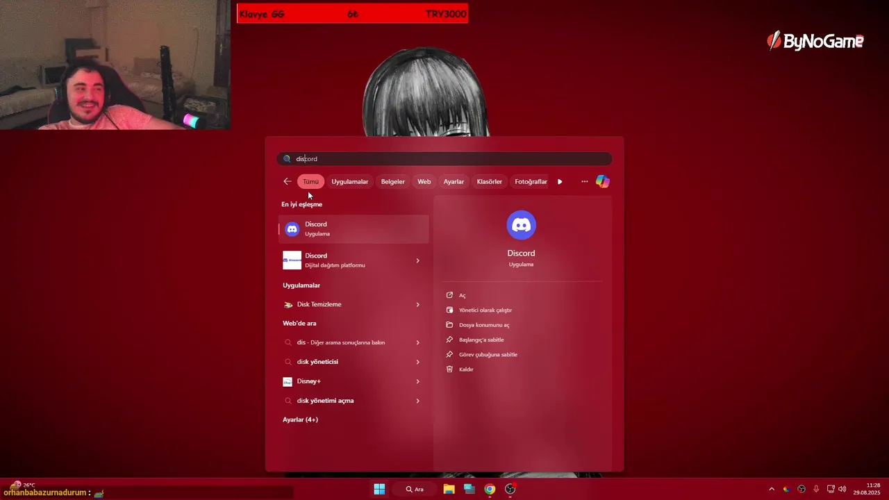This screenshot has height=500, width=889.
Task: Open OBS Studio from the taskbar
Action: pyautogui.click(x=510, y=489)
